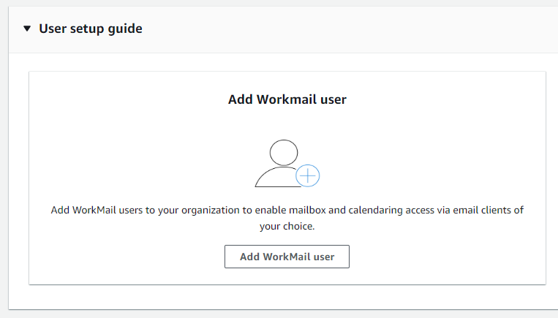The width and height of the screenshot is (558, 318).
Task: Click the 'your choice.' line of the description
Action: point(287,227)
